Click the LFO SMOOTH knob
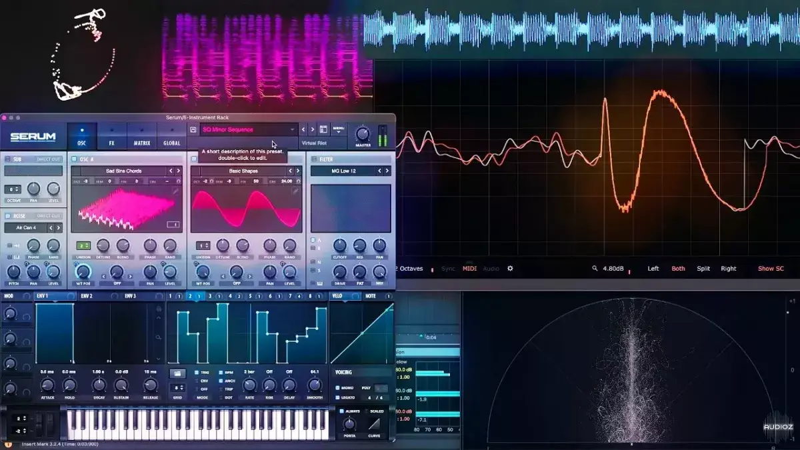The width and height of the screenshot is (800, 450). coord(315,385)
